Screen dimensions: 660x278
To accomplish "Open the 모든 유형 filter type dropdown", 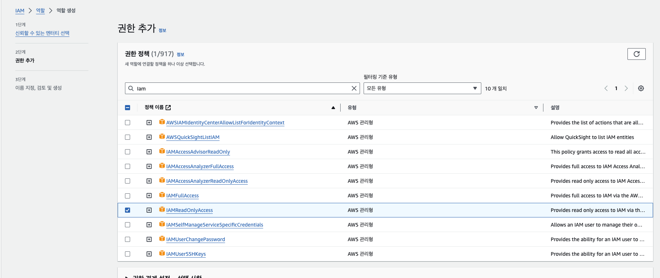I will pyautogui.click(x=422, y=88).
